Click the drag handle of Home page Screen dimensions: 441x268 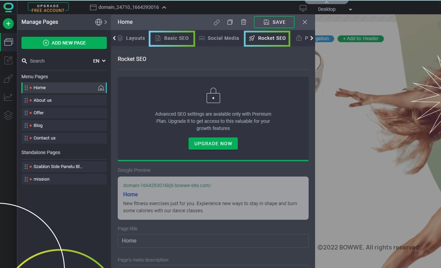[x=26, y=88]
